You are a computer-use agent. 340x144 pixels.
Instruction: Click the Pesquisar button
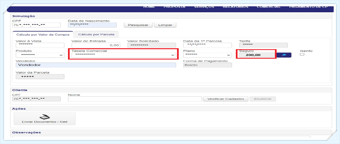click(138, 25)
